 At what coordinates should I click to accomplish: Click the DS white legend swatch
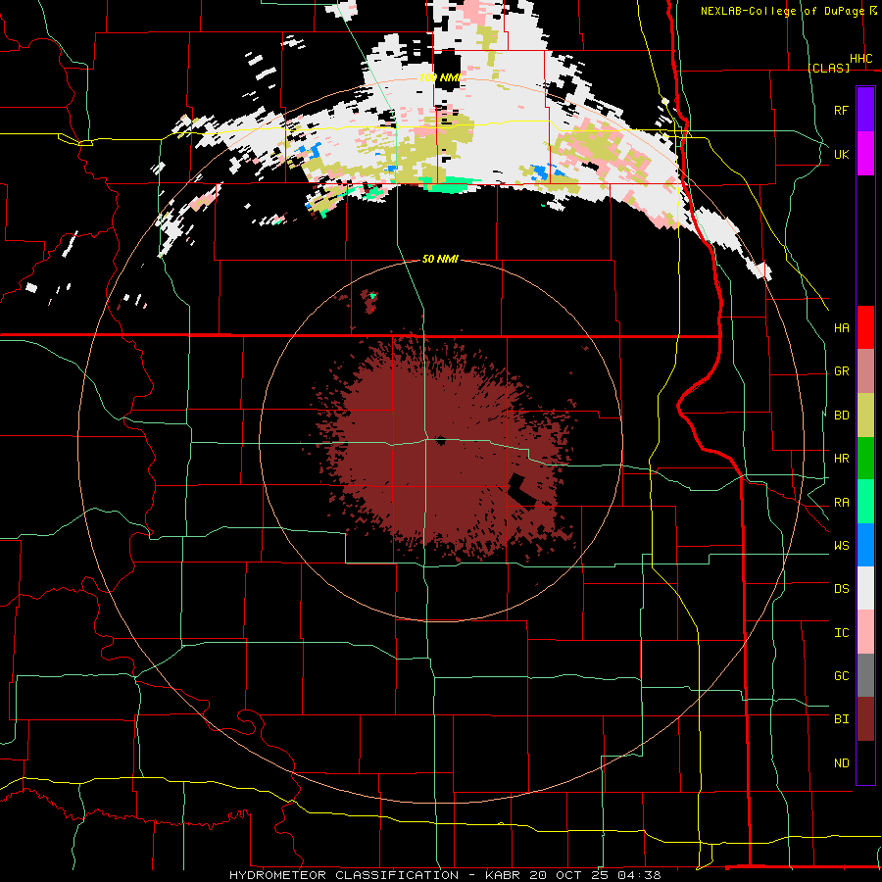[865, 588]
